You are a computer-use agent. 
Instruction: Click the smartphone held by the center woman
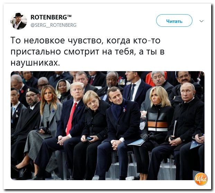[x=89, y=138]
